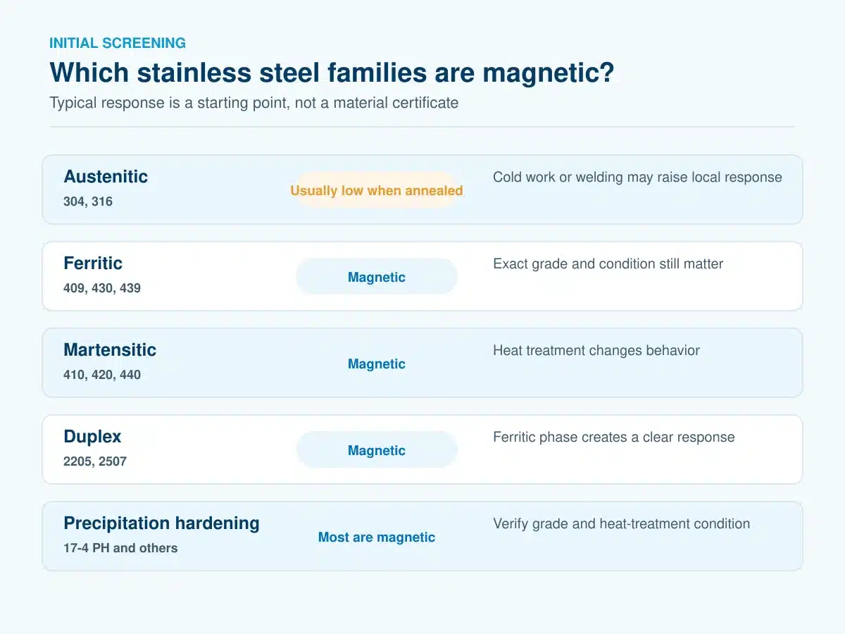Select the Duplex family heading
The height and width of the screenshot is (634, 845).
(92, 436)
